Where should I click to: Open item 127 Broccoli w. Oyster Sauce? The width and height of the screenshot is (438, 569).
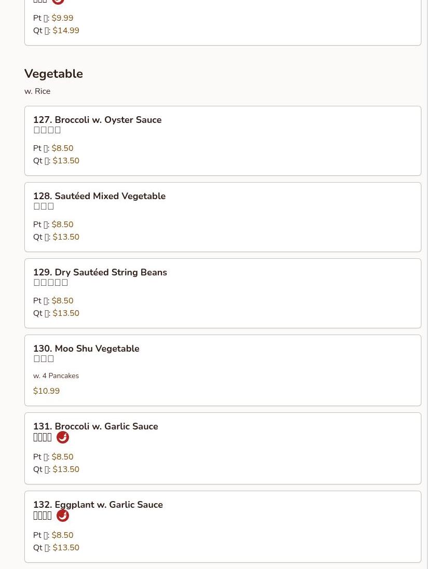(97, 120)
